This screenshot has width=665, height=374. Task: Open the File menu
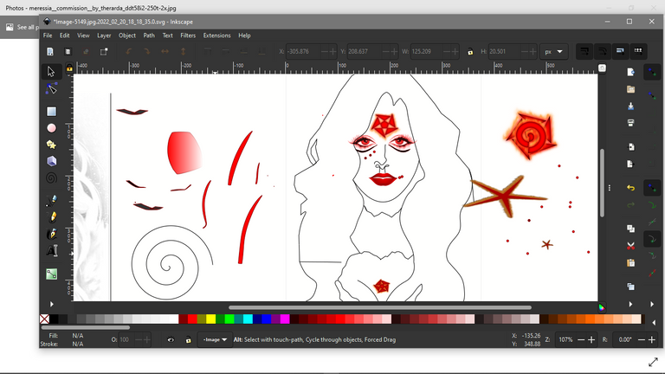pos(48,35)
